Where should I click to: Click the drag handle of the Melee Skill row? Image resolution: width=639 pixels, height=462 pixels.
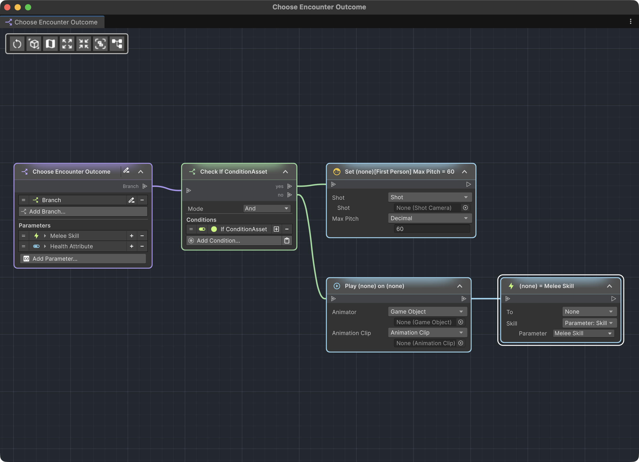click(23, 236)
